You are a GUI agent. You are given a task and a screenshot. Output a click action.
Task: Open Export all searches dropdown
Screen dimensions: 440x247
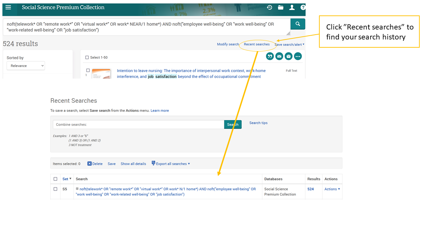[x=173, y=164]
